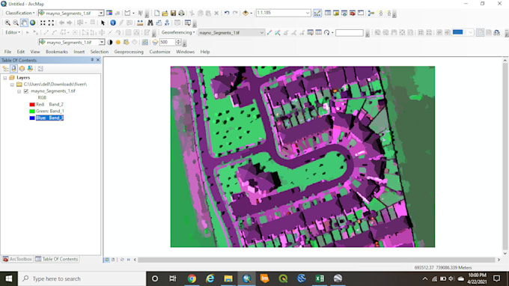The image size is (509, 286).
Task: Collapse the Downloads folder tree node
Action: (x=12, y=85)
